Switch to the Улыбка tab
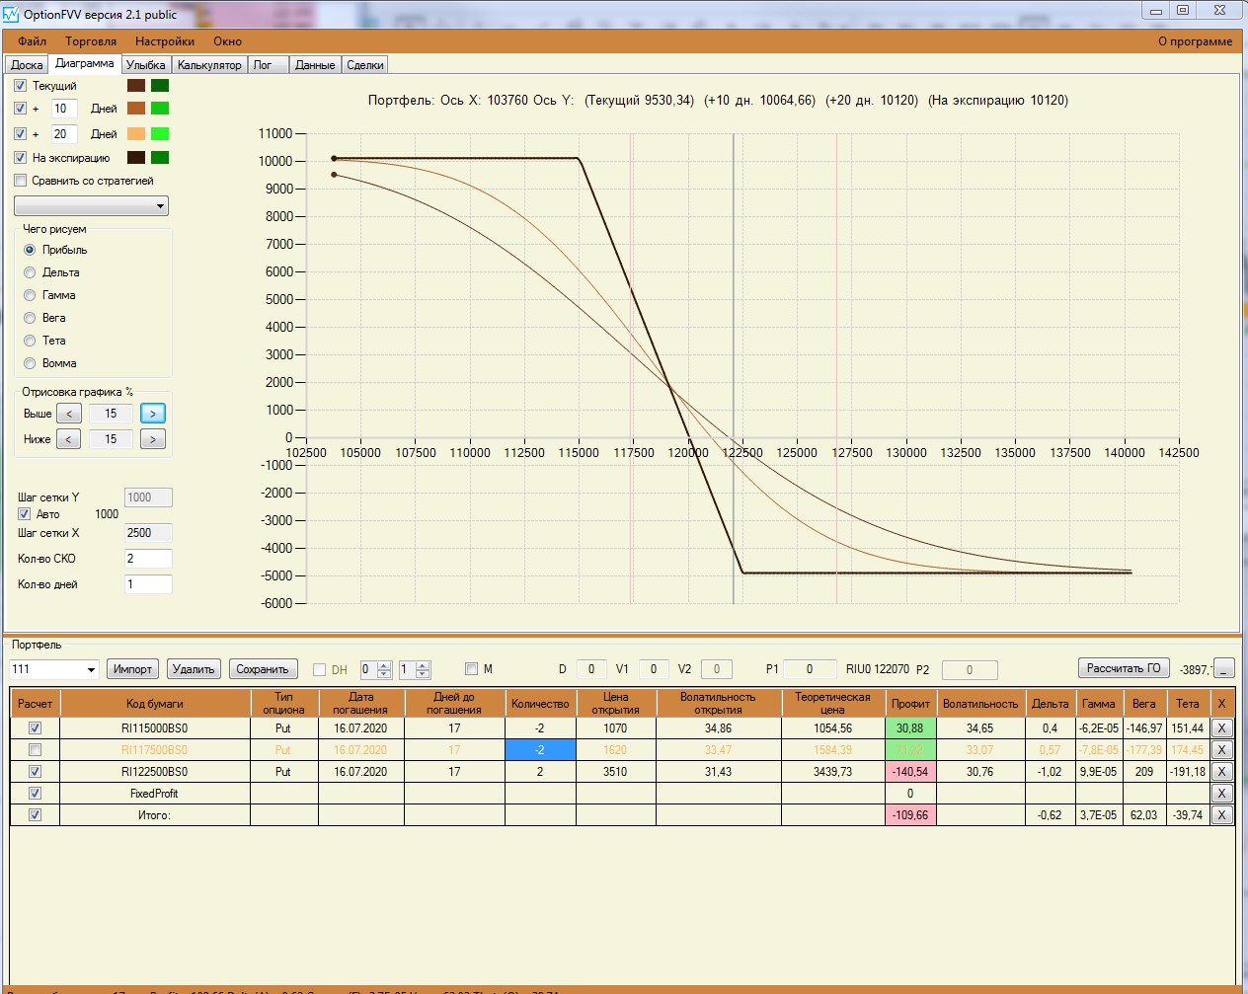The image size is (1248, 994). 146,65
